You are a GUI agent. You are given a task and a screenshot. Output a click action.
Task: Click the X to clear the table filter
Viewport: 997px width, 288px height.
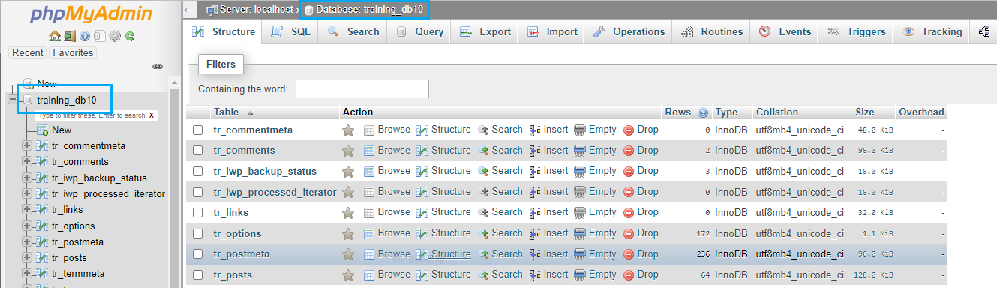tap(152, 115)
